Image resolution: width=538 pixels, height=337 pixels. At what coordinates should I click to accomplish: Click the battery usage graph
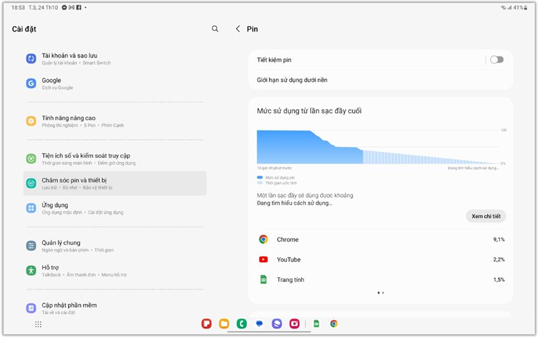(x=379, y=147)
